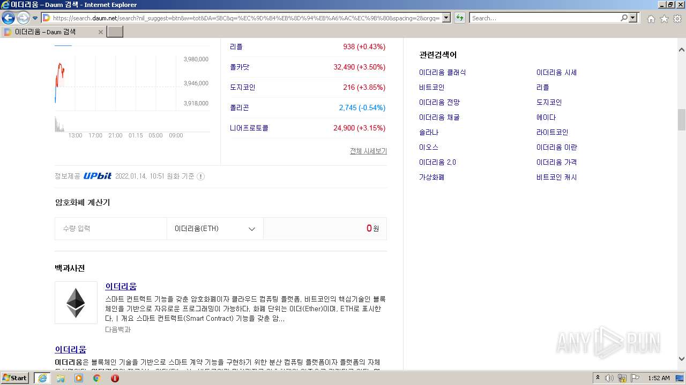686x385 pixels.
Task: Open the media player taskbar icon
Action: [x=79, y=378]
